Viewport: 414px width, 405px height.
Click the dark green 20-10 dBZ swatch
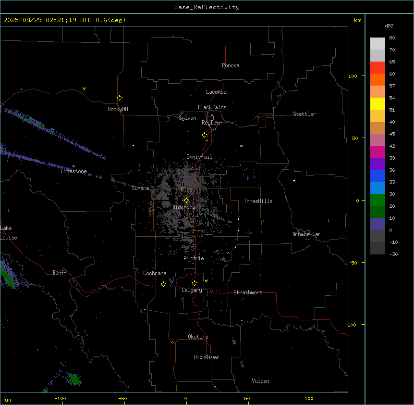(x=377, y=212)
